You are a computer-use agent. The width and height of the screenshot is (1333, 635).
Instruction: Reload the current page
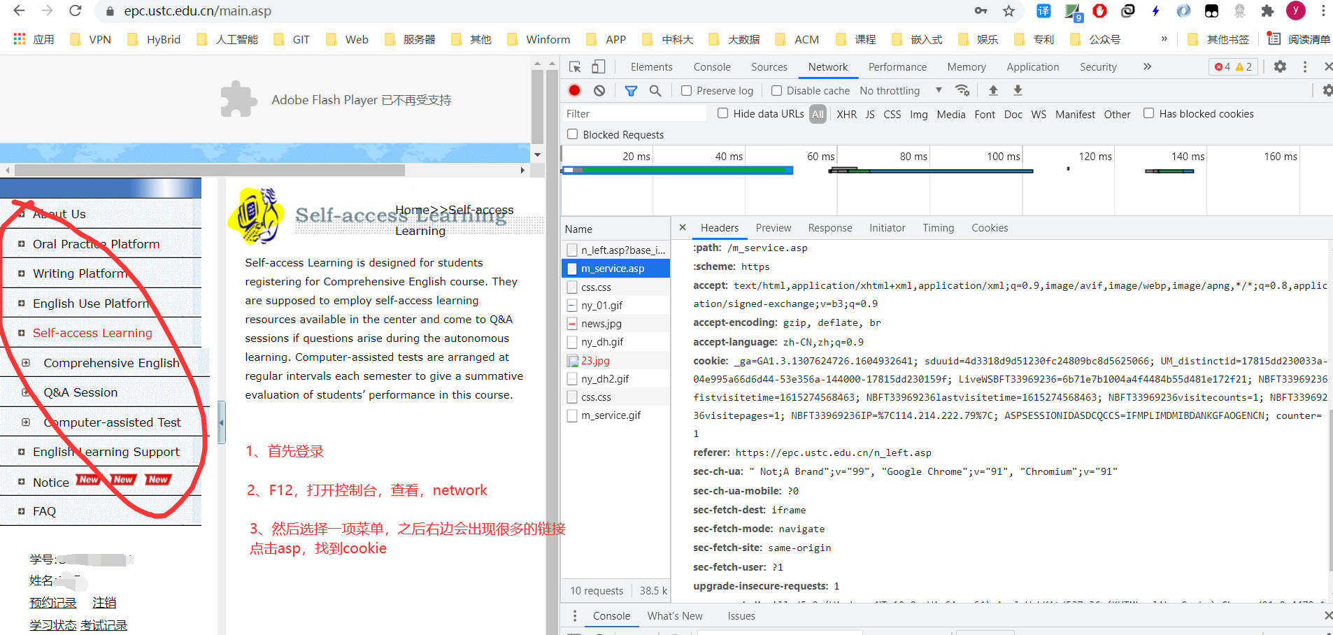point(76,10)
